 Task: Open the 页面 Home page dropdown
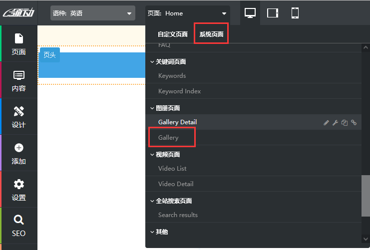click(x=187, y=13)
